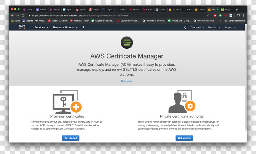
Task: Click the AWS logo home icon
Action: 22,27
